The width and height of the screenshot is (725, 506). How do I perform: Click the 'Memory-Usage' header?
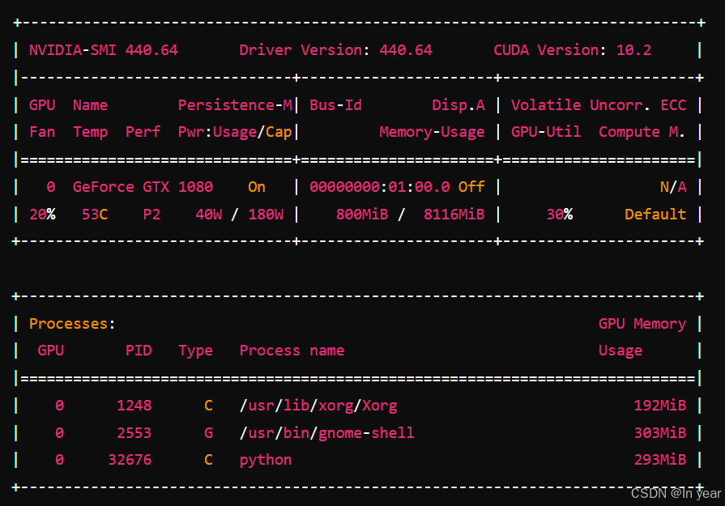tap(432, 132)
